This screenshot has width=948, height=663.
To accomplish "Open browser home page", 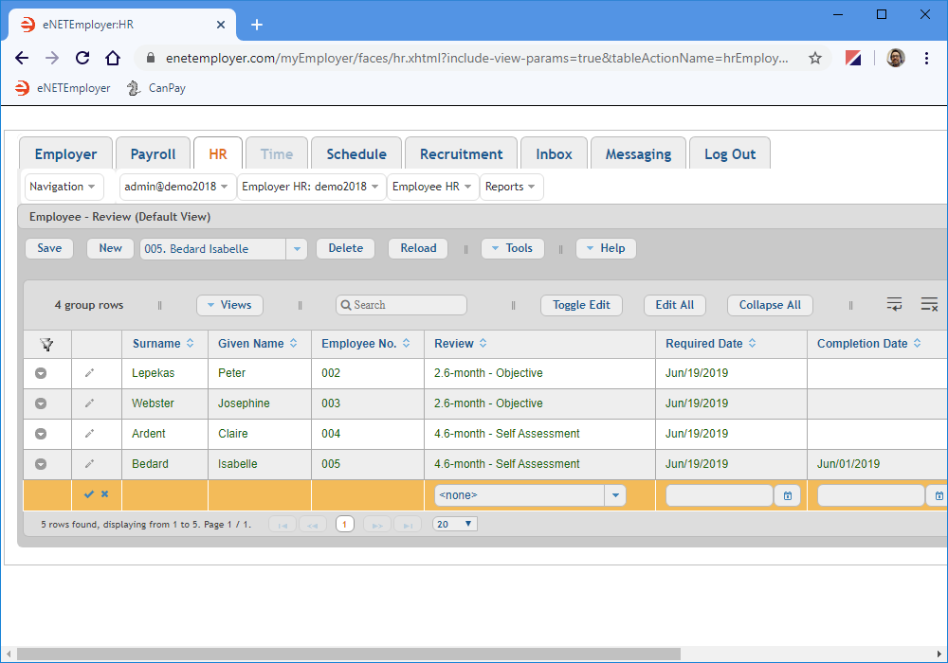I will click(113, 58).
